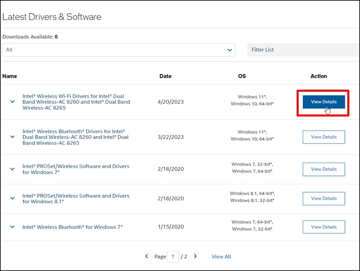The image size is (360, 271).
Task: Open PROSet/Wireless Software for Windows 8.1 link
Action: point(76,199)
